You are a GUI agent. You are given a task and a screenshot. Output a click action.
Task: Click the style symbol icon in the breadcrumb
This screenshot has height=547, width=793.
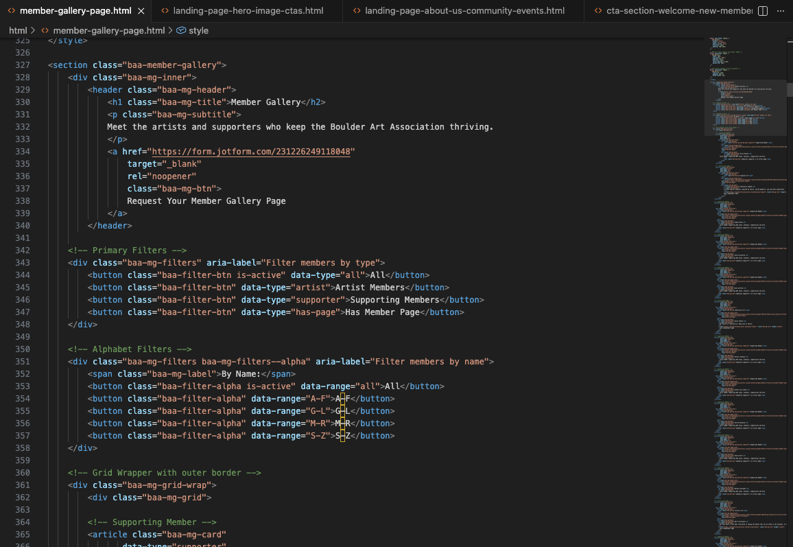click(182, 30)
